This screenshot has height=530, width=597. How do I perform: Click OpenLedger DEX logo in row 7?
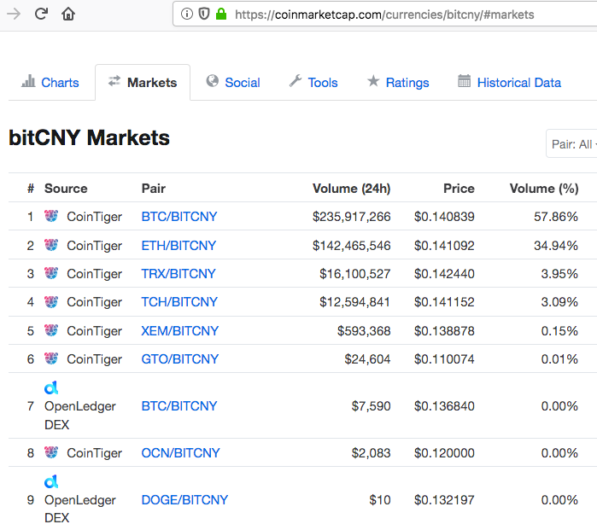pyautogui.click(x=51, y=387)
